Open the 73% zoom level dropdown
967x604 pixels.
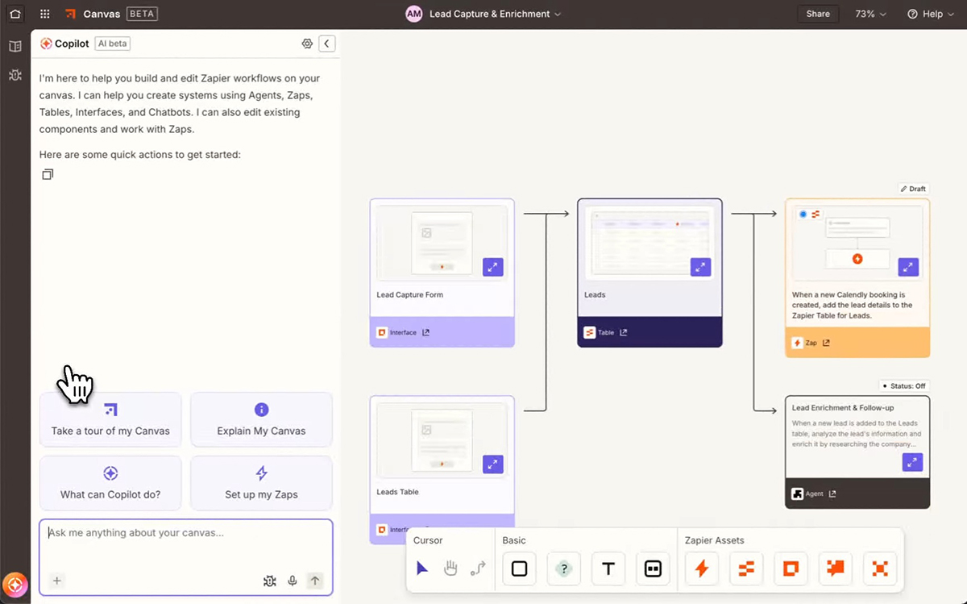pyautogui.click(x=870, y=14)
